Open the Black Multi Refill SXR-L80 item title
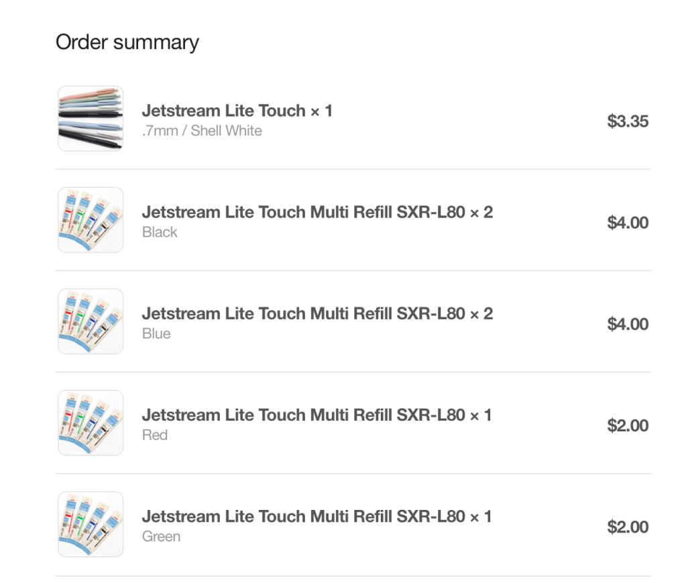The image size is (686, 583). [x=317, y=213]
